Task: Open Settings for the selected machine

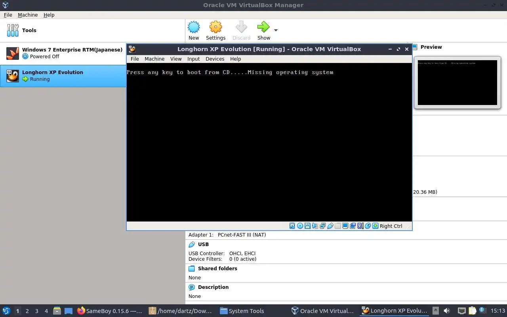Action: tap(215, 31)
